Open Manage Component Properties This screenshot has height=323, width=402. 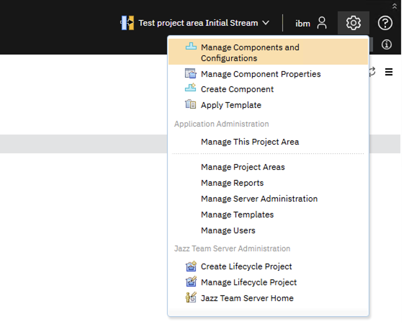260,74
